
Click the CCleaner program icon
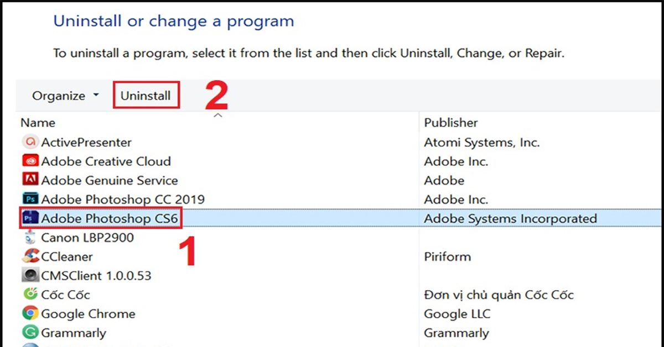pos(30,256)
